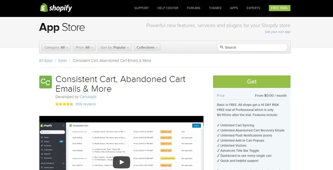The height and width of the screenshot is (170, 333).
Task: Visit the CarlsApps developer link
Action: 88,97
